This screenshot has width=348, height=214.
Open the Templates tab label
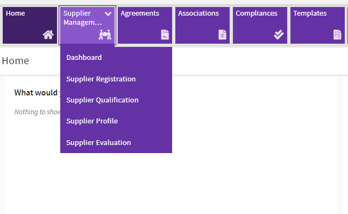click(x=310, y=13)
